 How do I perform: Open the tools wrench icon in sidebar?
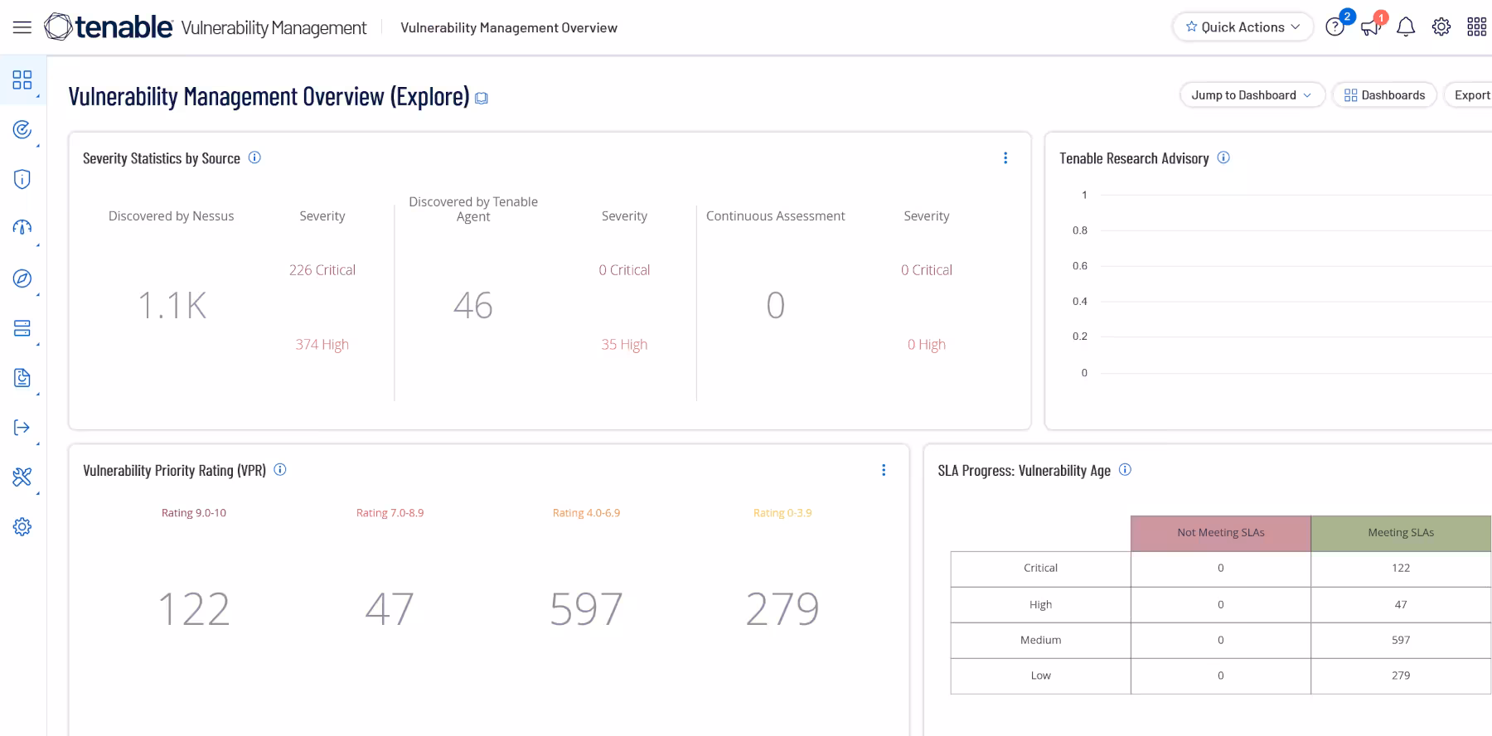click(22, 477)
